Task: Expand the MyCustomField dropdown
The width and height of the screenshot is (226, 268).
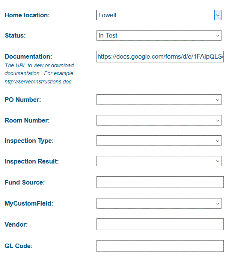Action: point(158,203)
